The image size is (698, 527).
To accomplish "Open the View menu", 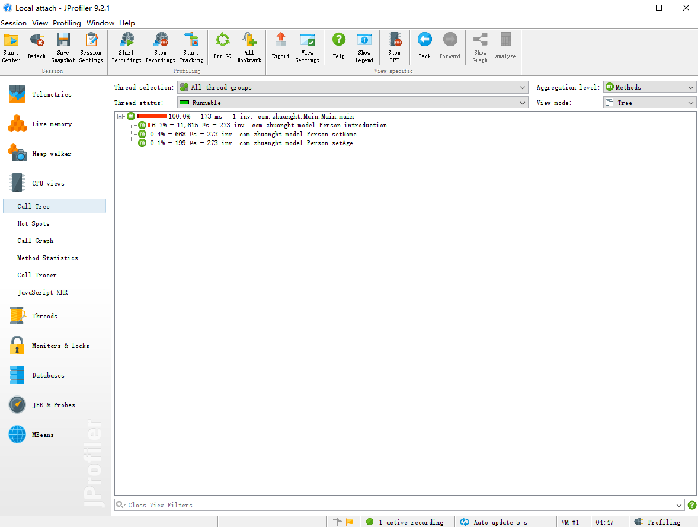I will [40, 23].
